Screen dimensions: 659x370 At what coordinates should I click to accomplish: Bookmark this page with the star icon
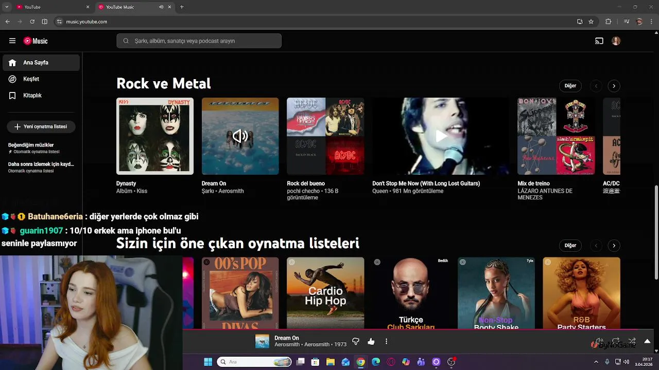pyautogui.click(x=591, y=22)
